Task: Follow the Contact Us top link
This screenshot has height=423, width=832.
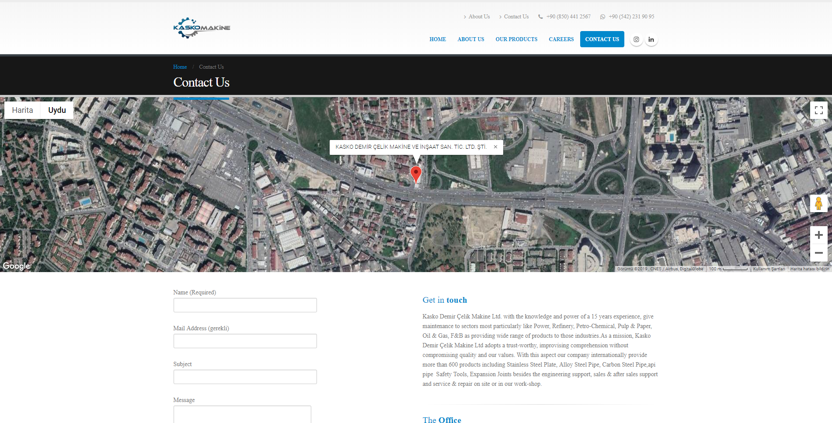Action: pyautogui.click(x=516, y=17)
